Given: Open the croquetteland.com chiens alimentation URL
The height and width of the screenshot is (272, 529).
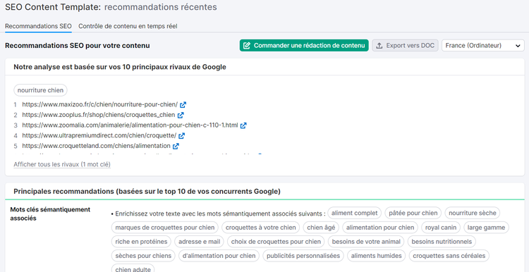Looking at the screenshot, I should tap(96, 146).
